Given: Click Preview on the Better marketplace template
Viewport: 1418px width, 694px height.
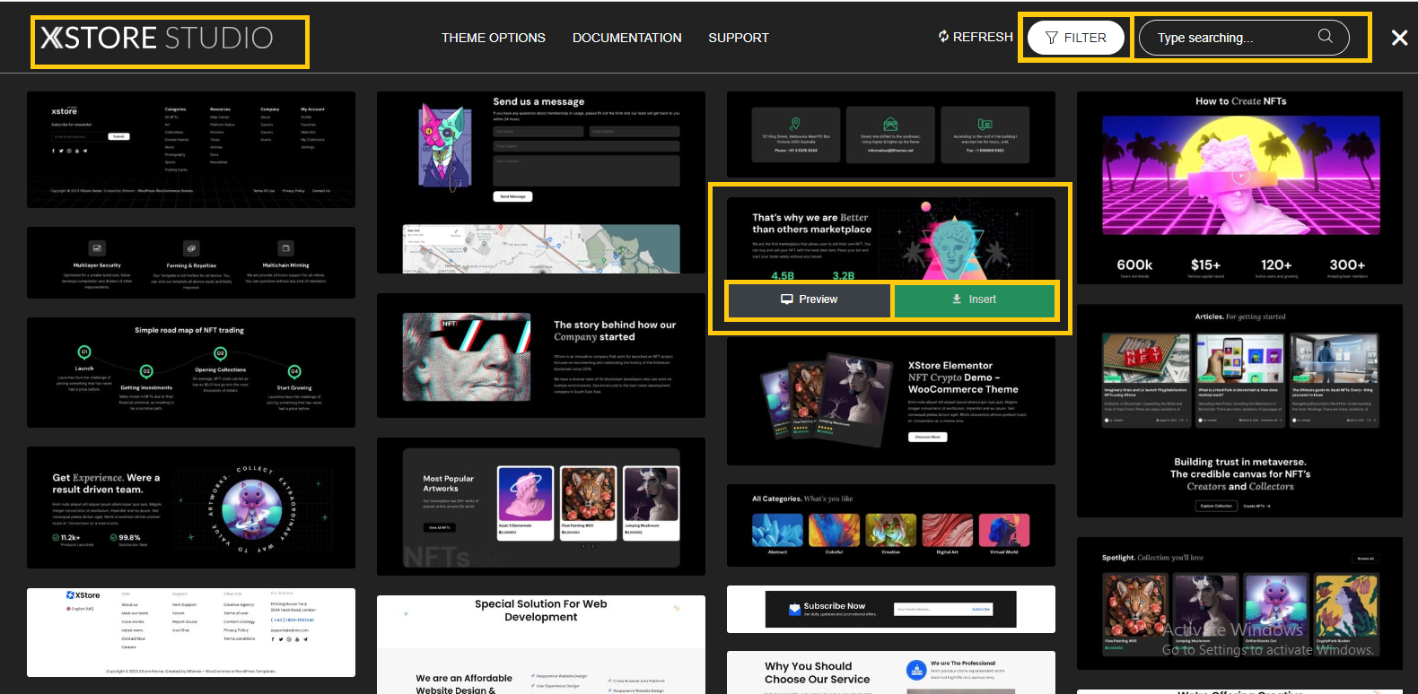Looking at the screenshot, I should [810, 299].
